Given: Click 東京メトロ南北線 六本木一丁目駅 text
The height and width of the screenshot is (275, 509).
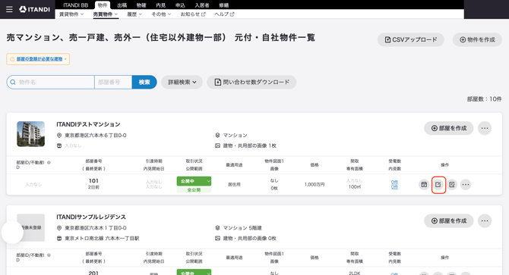Looking at the screenshot, I should tap(102, 239).
